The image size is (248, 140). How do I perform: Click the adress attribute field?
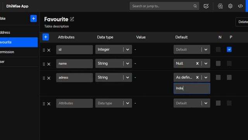point(74,77)
